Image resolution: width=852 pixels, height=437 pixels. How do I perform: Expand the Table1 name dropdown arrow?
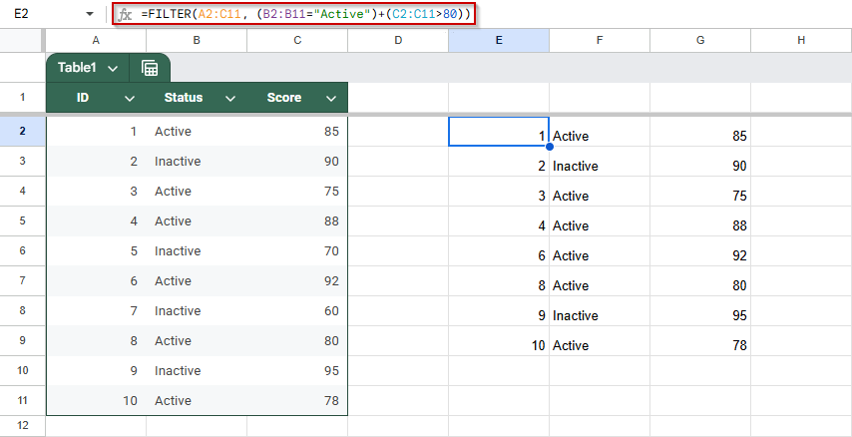pos(113,69)
